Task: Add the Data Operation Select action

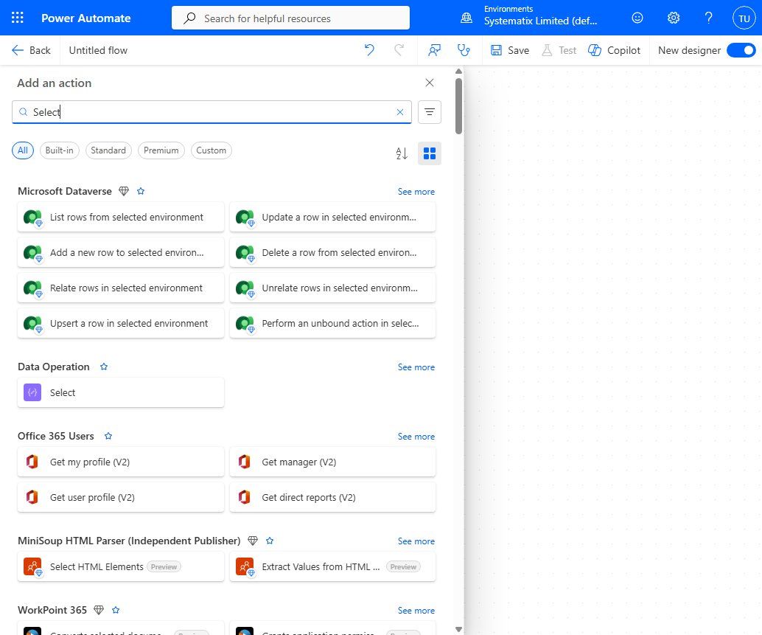Action: click(121, 392)
